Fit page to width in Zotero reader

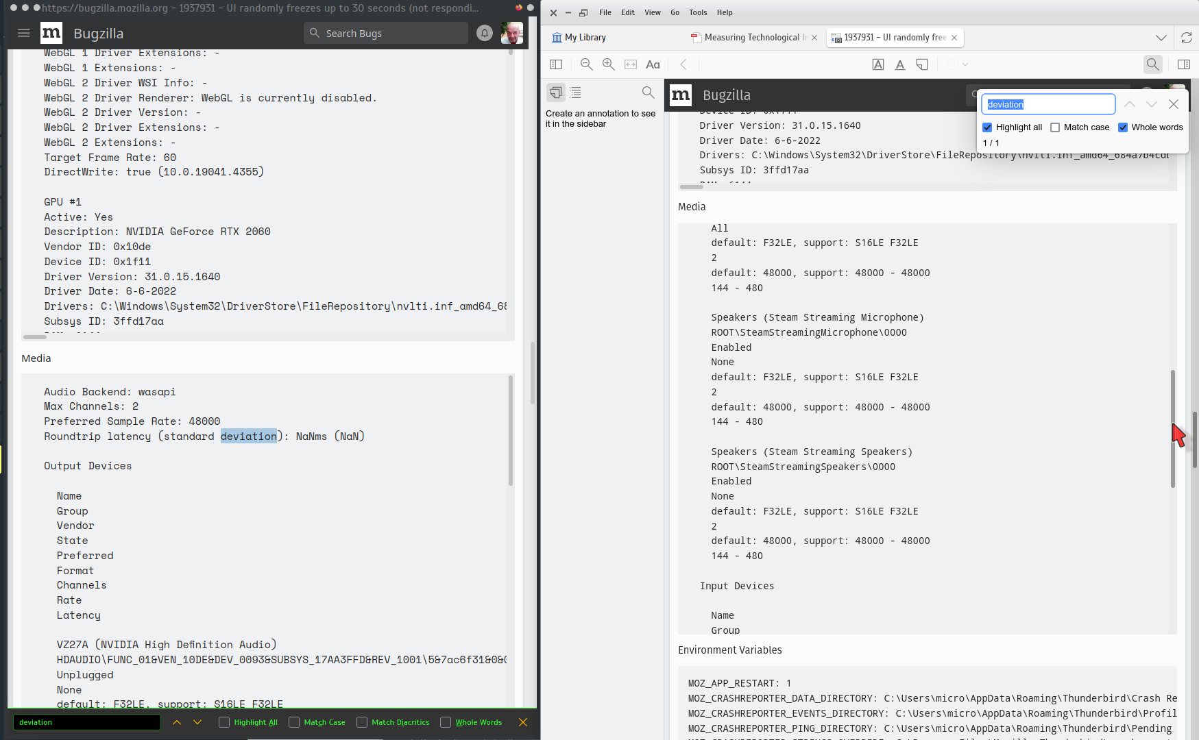click(631, 64)
